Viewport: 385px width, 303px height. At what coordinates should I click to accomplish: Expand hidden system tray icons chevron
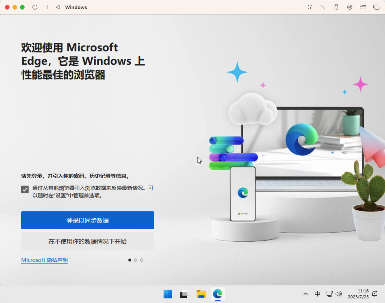pos(305,294)
